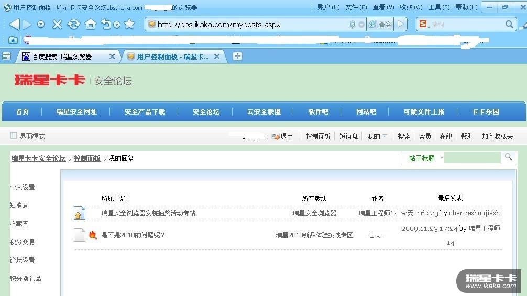The image size is (527, 296).
Task: Go to 首页 in blue navigation bar
Action: click(x=22, y=112)
